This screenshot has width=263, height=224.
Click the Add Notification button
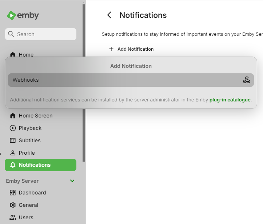135,49
